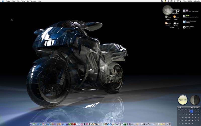Open the Video Archive disc
Image resolution: width=201 pixels, height=126 pixels.
point(184,27)
